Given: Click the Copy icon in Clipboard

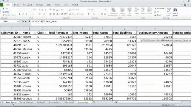Looking at the screenshot, I should [3, 12].
